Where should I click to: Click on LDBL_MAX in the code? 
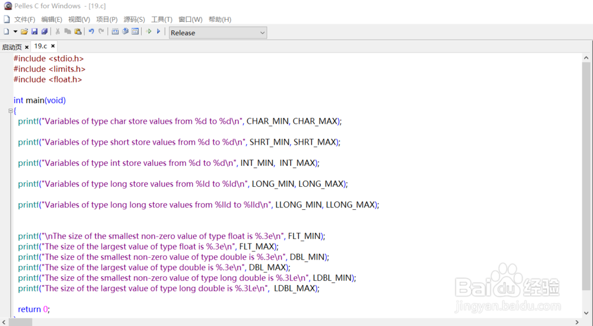295,289
